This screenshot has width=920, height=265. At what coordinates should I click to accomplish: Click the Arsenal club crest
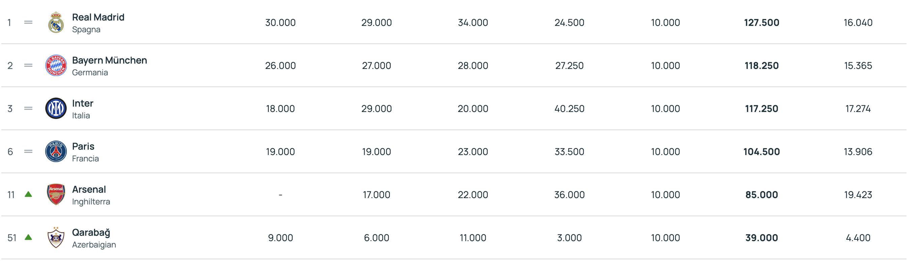point(56,194)
